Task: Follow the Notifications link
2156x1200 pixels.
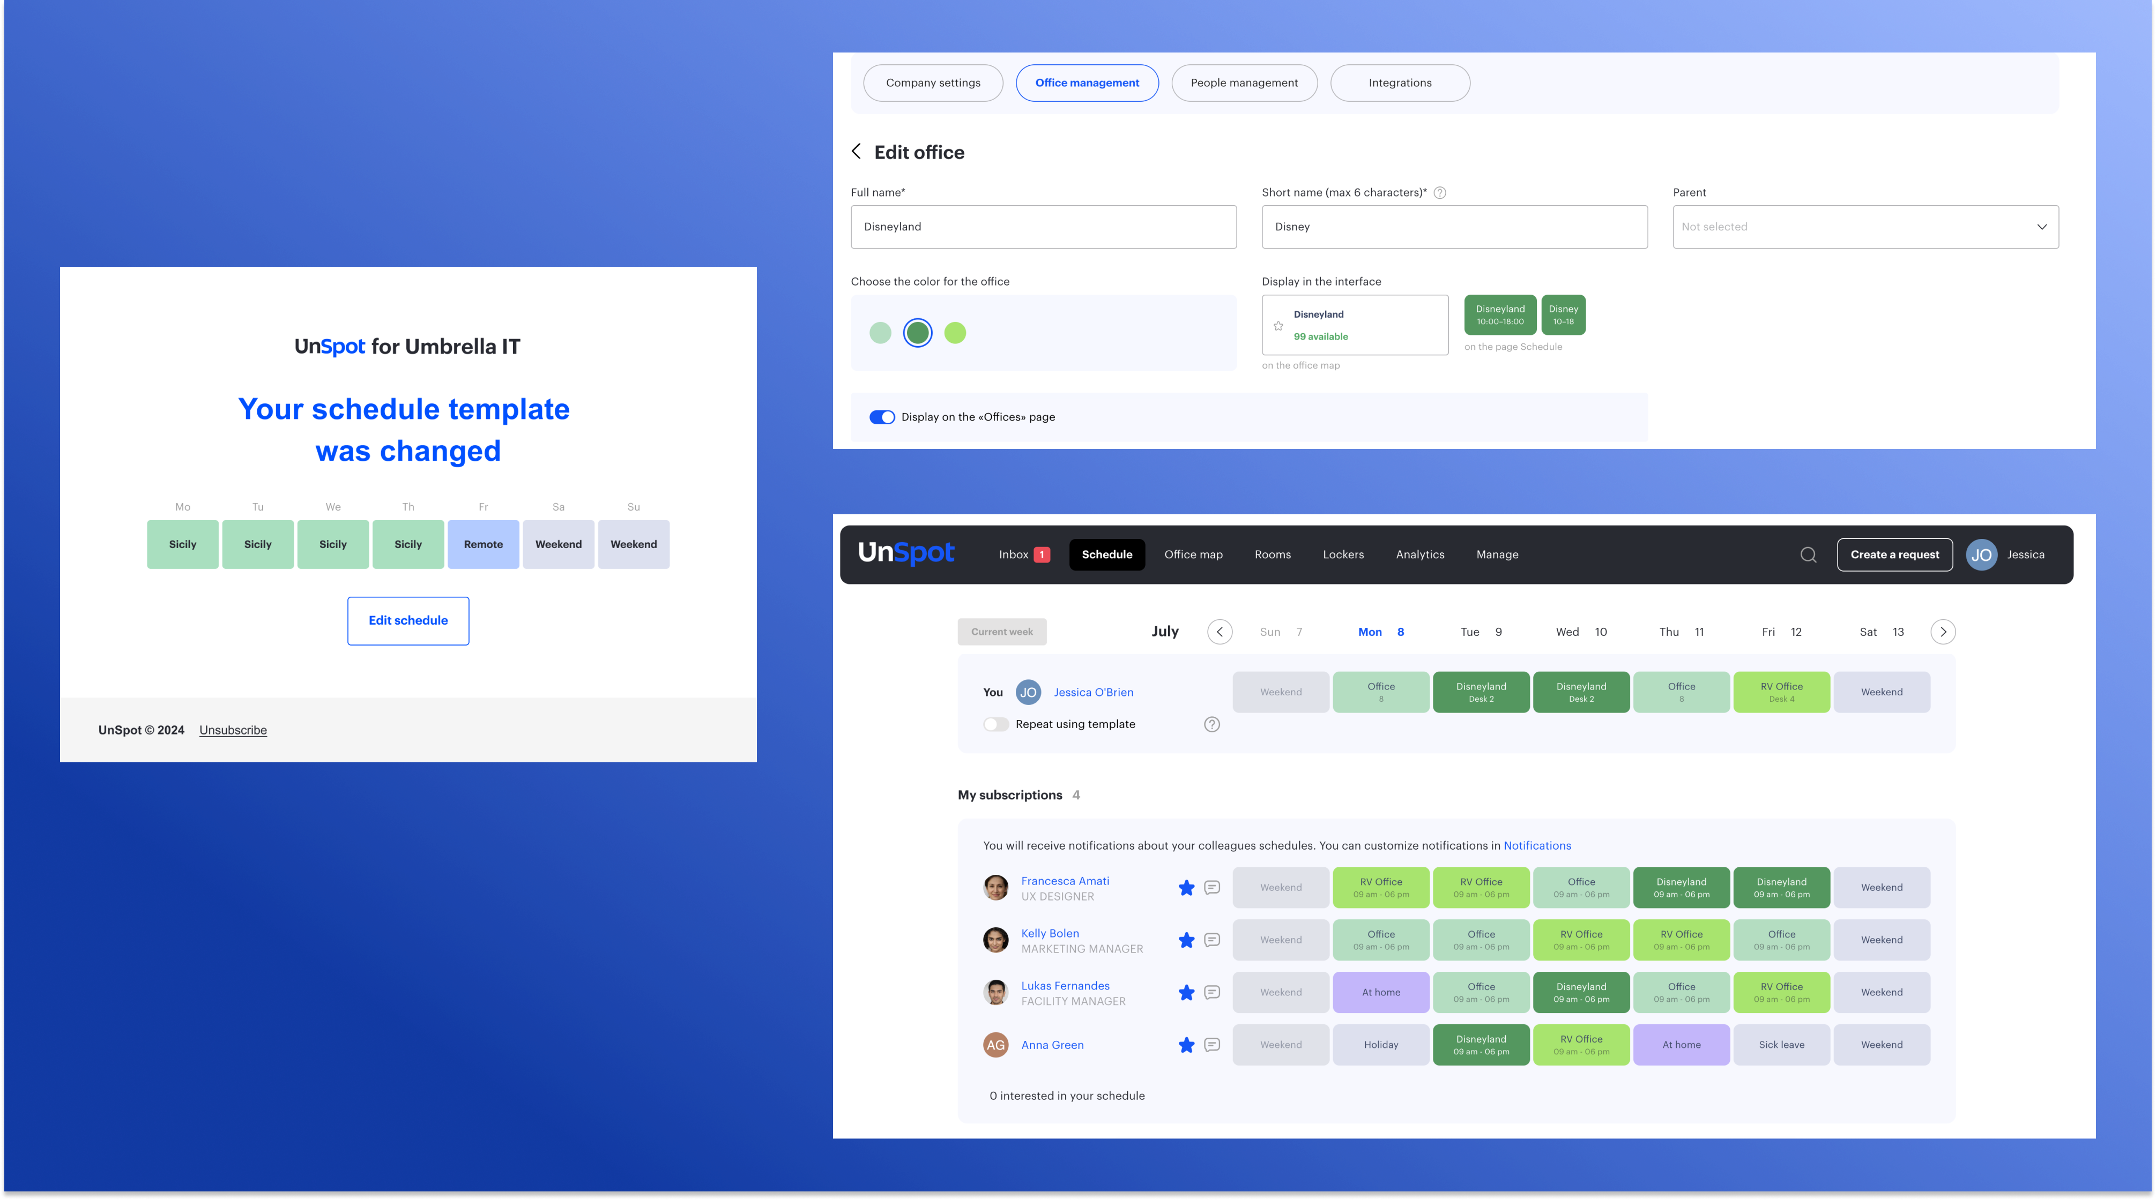Action: (1537, 845)
